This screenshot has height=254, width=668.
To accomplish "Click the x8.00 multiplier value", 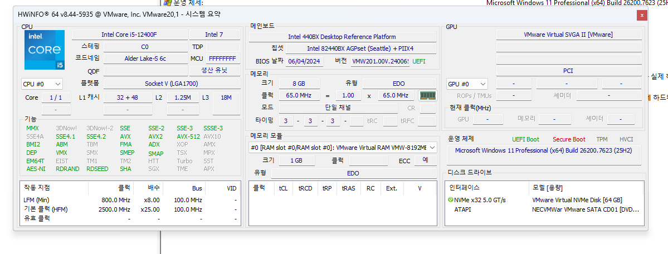I will pos(150,200).
